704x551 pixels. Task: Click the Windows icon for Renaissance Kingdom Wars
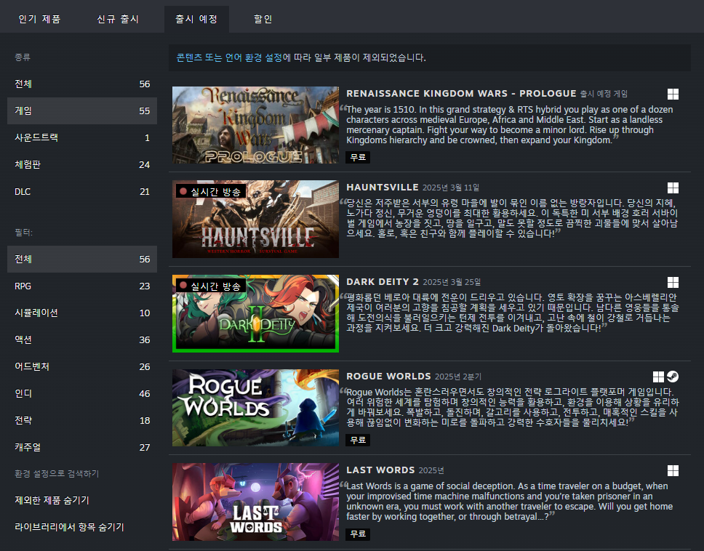tap(673, 94)
